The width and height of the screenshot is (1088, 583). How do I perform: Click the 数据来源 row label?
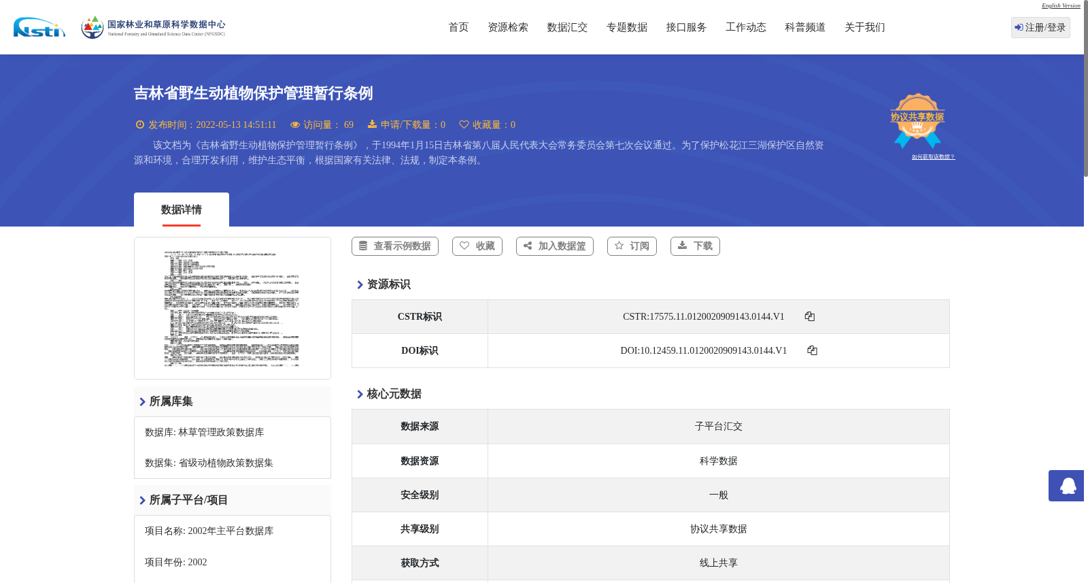click(420, 427)
